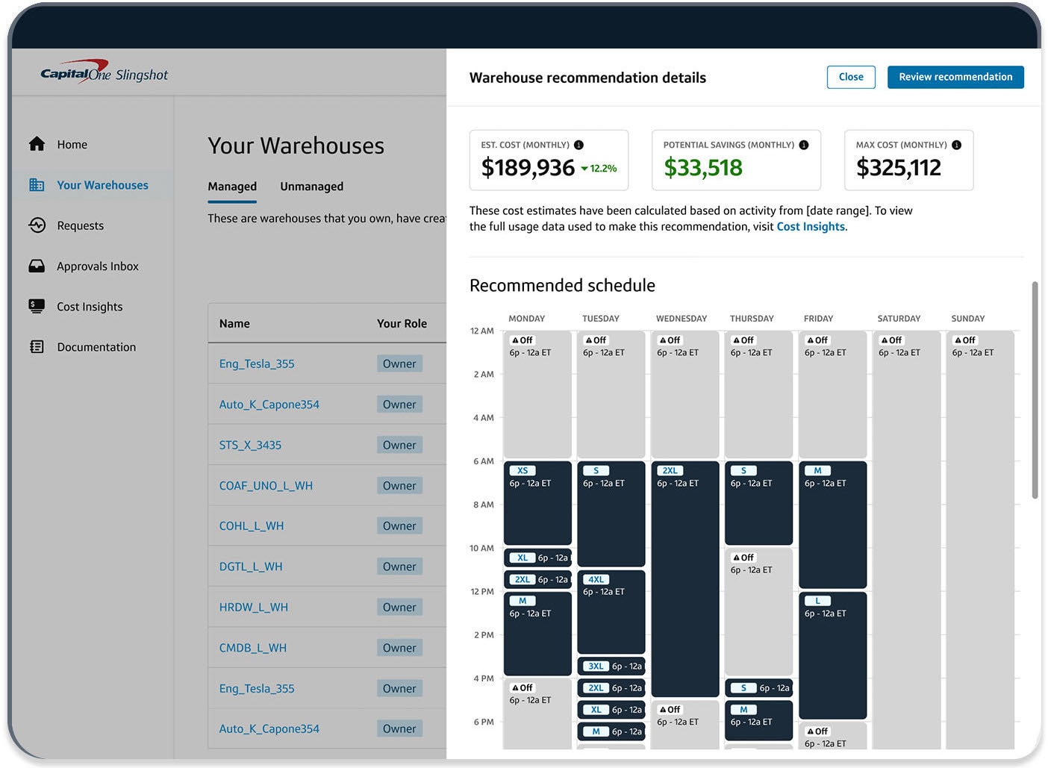Viewport: 1048px width, 768px height.
Task: Open Cost Insights via its dollar icon
Action: 37,306
